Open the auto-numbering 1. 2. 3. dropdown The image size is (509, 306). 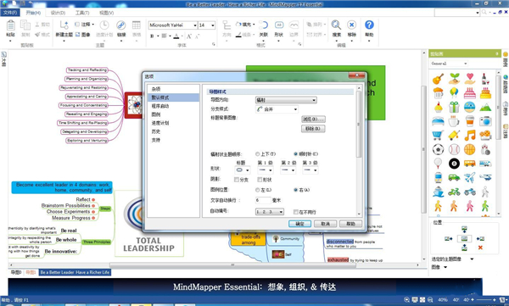pos(270,212)
